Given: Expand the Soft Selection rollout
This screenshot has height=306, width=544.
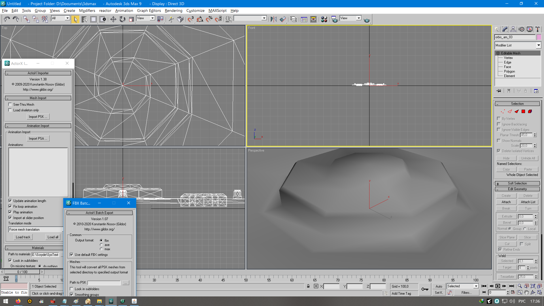Looking at the screenshot, I should (x=517, y=183).
